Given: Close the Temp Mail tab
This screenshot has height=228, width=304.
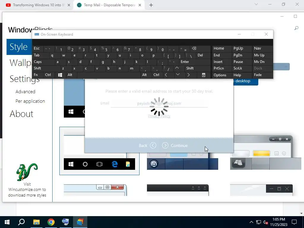Looking at the screenshot, I should click(x=140, y=5).
